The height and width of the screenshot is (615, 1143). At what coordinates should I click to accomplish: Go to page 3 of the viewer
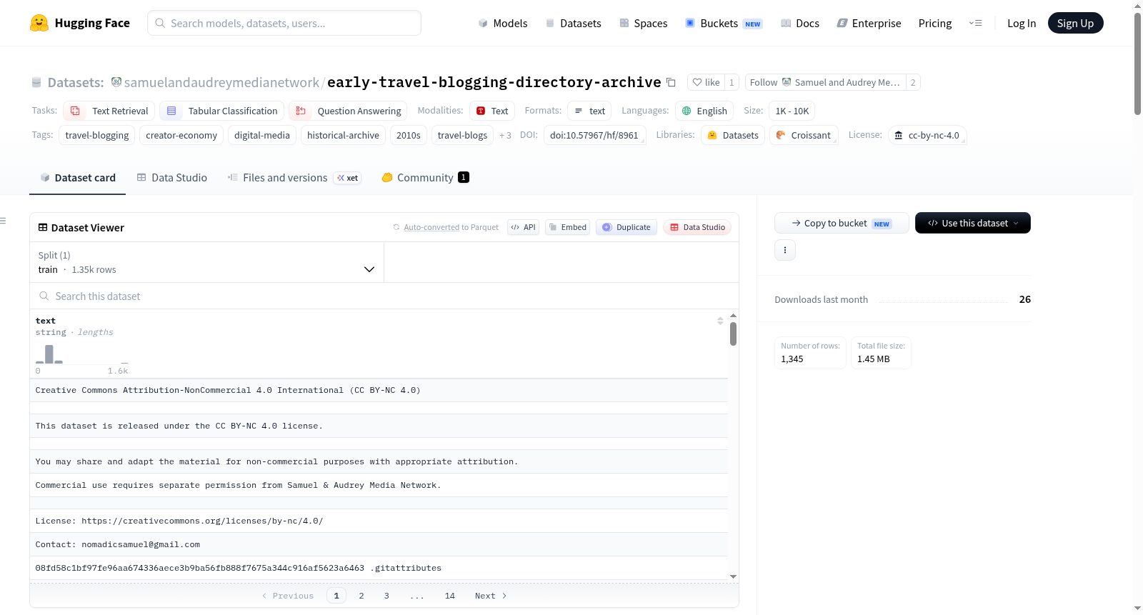click(386, 596)
